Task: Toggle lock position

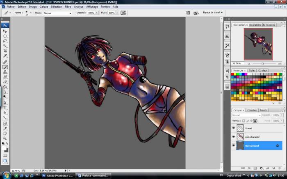Action: (x=251, y=121)
